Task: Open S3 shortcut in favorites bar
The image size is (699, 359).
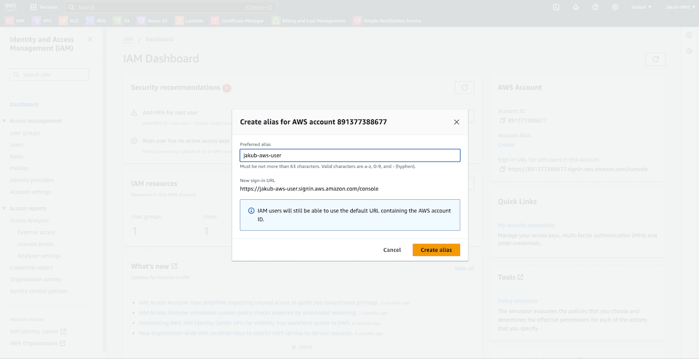Action: [x=121, y=21]
